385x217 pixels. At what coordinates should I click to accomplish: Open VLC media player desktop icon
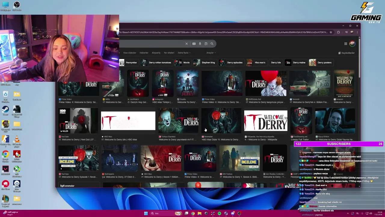(x=17, y=141)
